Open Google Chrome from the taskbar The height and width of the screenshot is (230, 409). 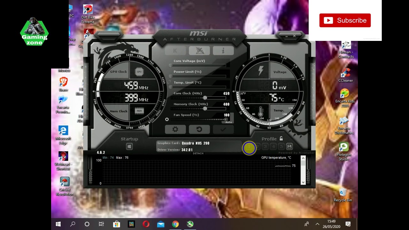pos(175,224)
